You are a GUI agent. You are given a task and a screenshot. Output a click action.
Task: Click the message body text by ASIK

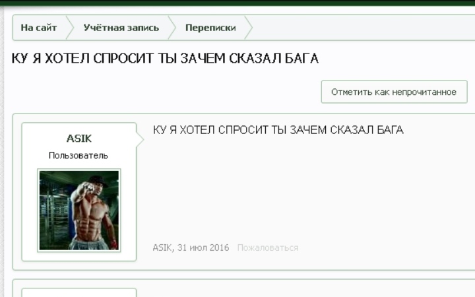[278, 130]
